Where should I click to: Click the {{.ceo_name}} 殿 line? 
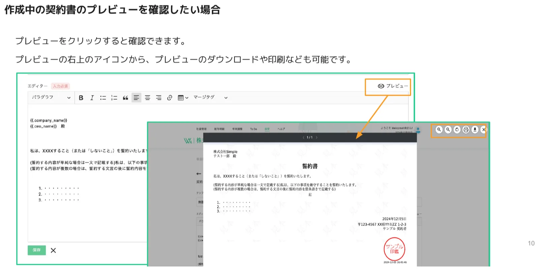point(47,126)
